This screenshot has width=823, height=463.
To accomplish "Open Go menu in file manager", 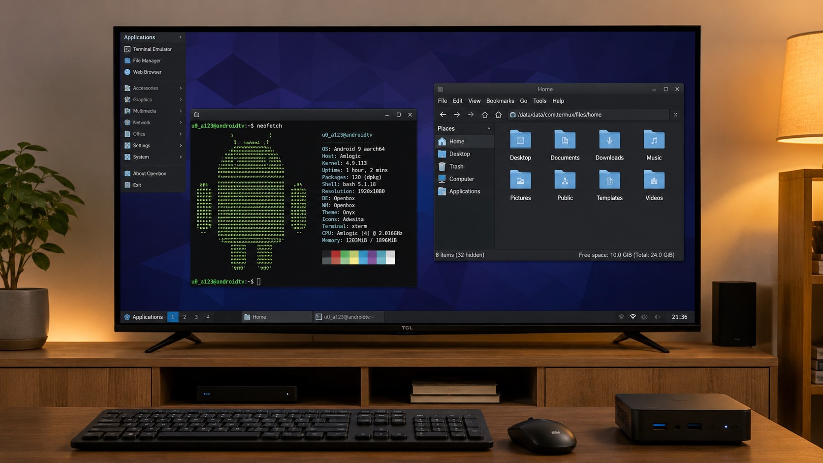I will point(524,101).
